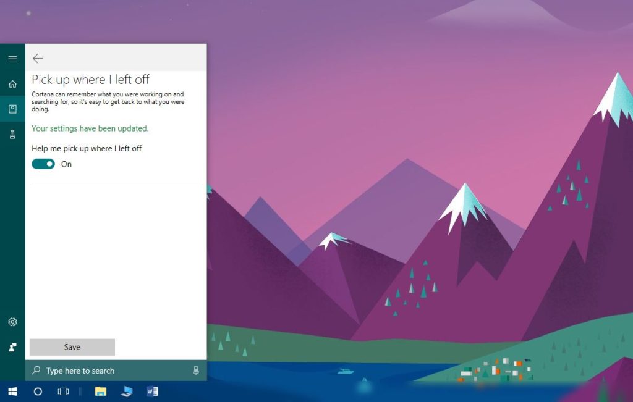Send feedback using the feedback icon
Image resolution: width=633 pixels, height=402 pixels.
[x=12, y=346]
